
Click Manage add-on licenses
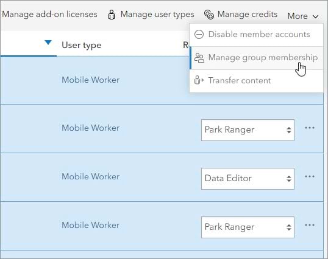49,15
